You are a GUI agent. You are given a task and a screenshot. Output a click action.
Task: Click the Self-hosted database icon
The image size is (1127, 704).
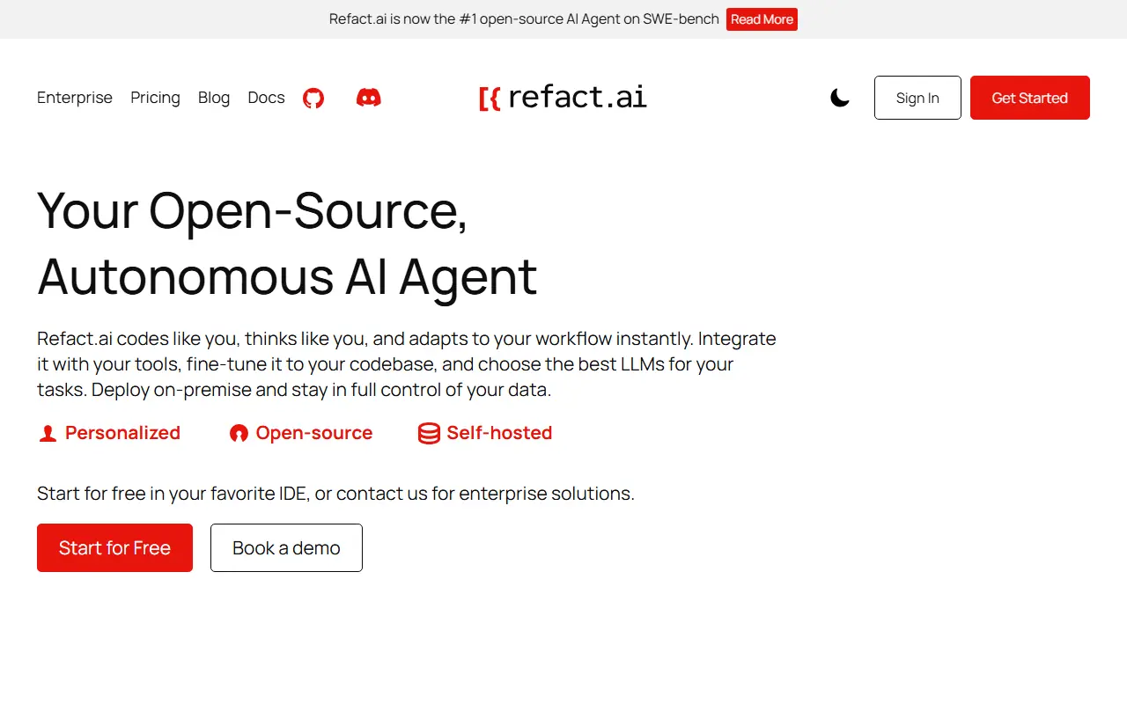tap(429, 433)
